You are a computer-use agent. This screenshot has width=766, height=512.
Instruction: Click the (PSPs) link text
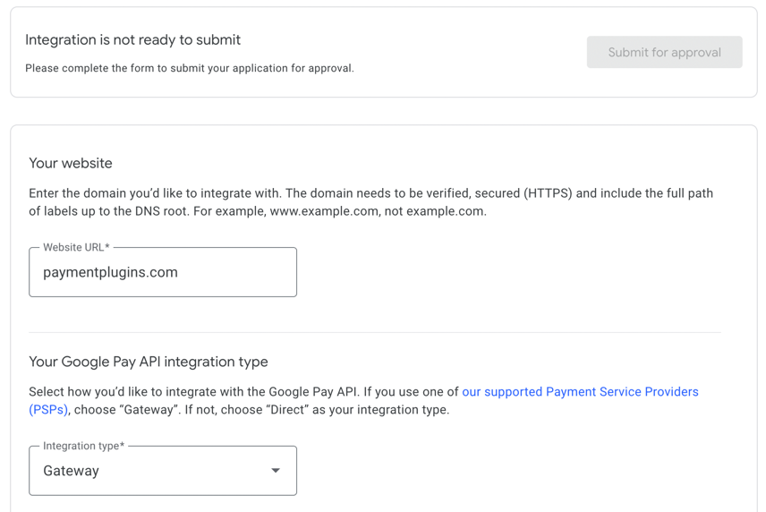click(x=48, y=409)
